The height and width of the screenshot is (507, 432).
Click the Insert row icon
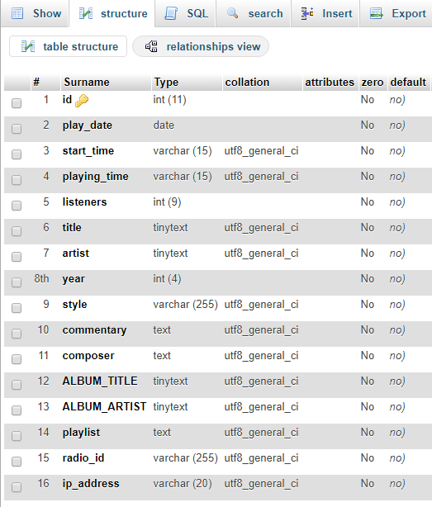click(307, 13)
